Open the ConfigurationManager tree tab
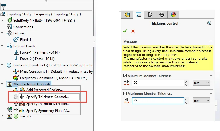The width and height of the screenshot is (220, 131). tap(150, 15)
